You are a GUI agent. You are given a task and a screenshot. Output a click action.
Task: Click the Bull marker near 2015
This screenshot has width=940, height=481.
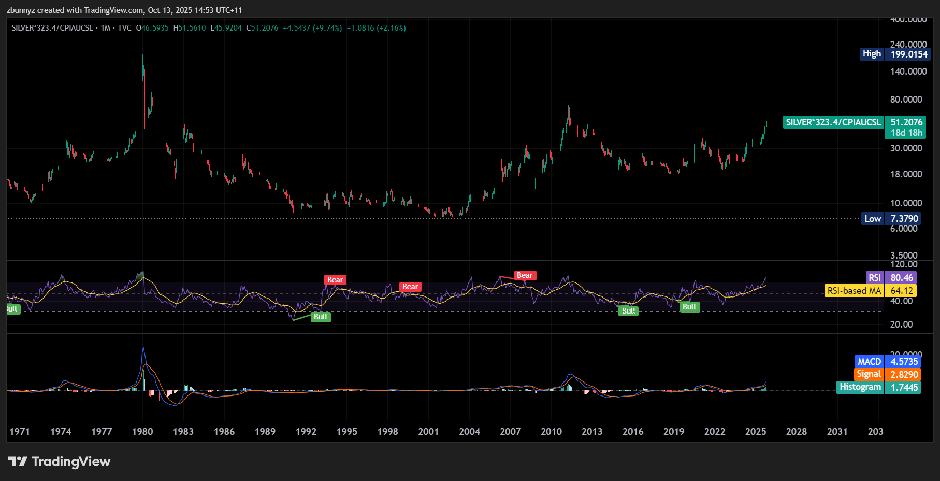tap(629, 311)
